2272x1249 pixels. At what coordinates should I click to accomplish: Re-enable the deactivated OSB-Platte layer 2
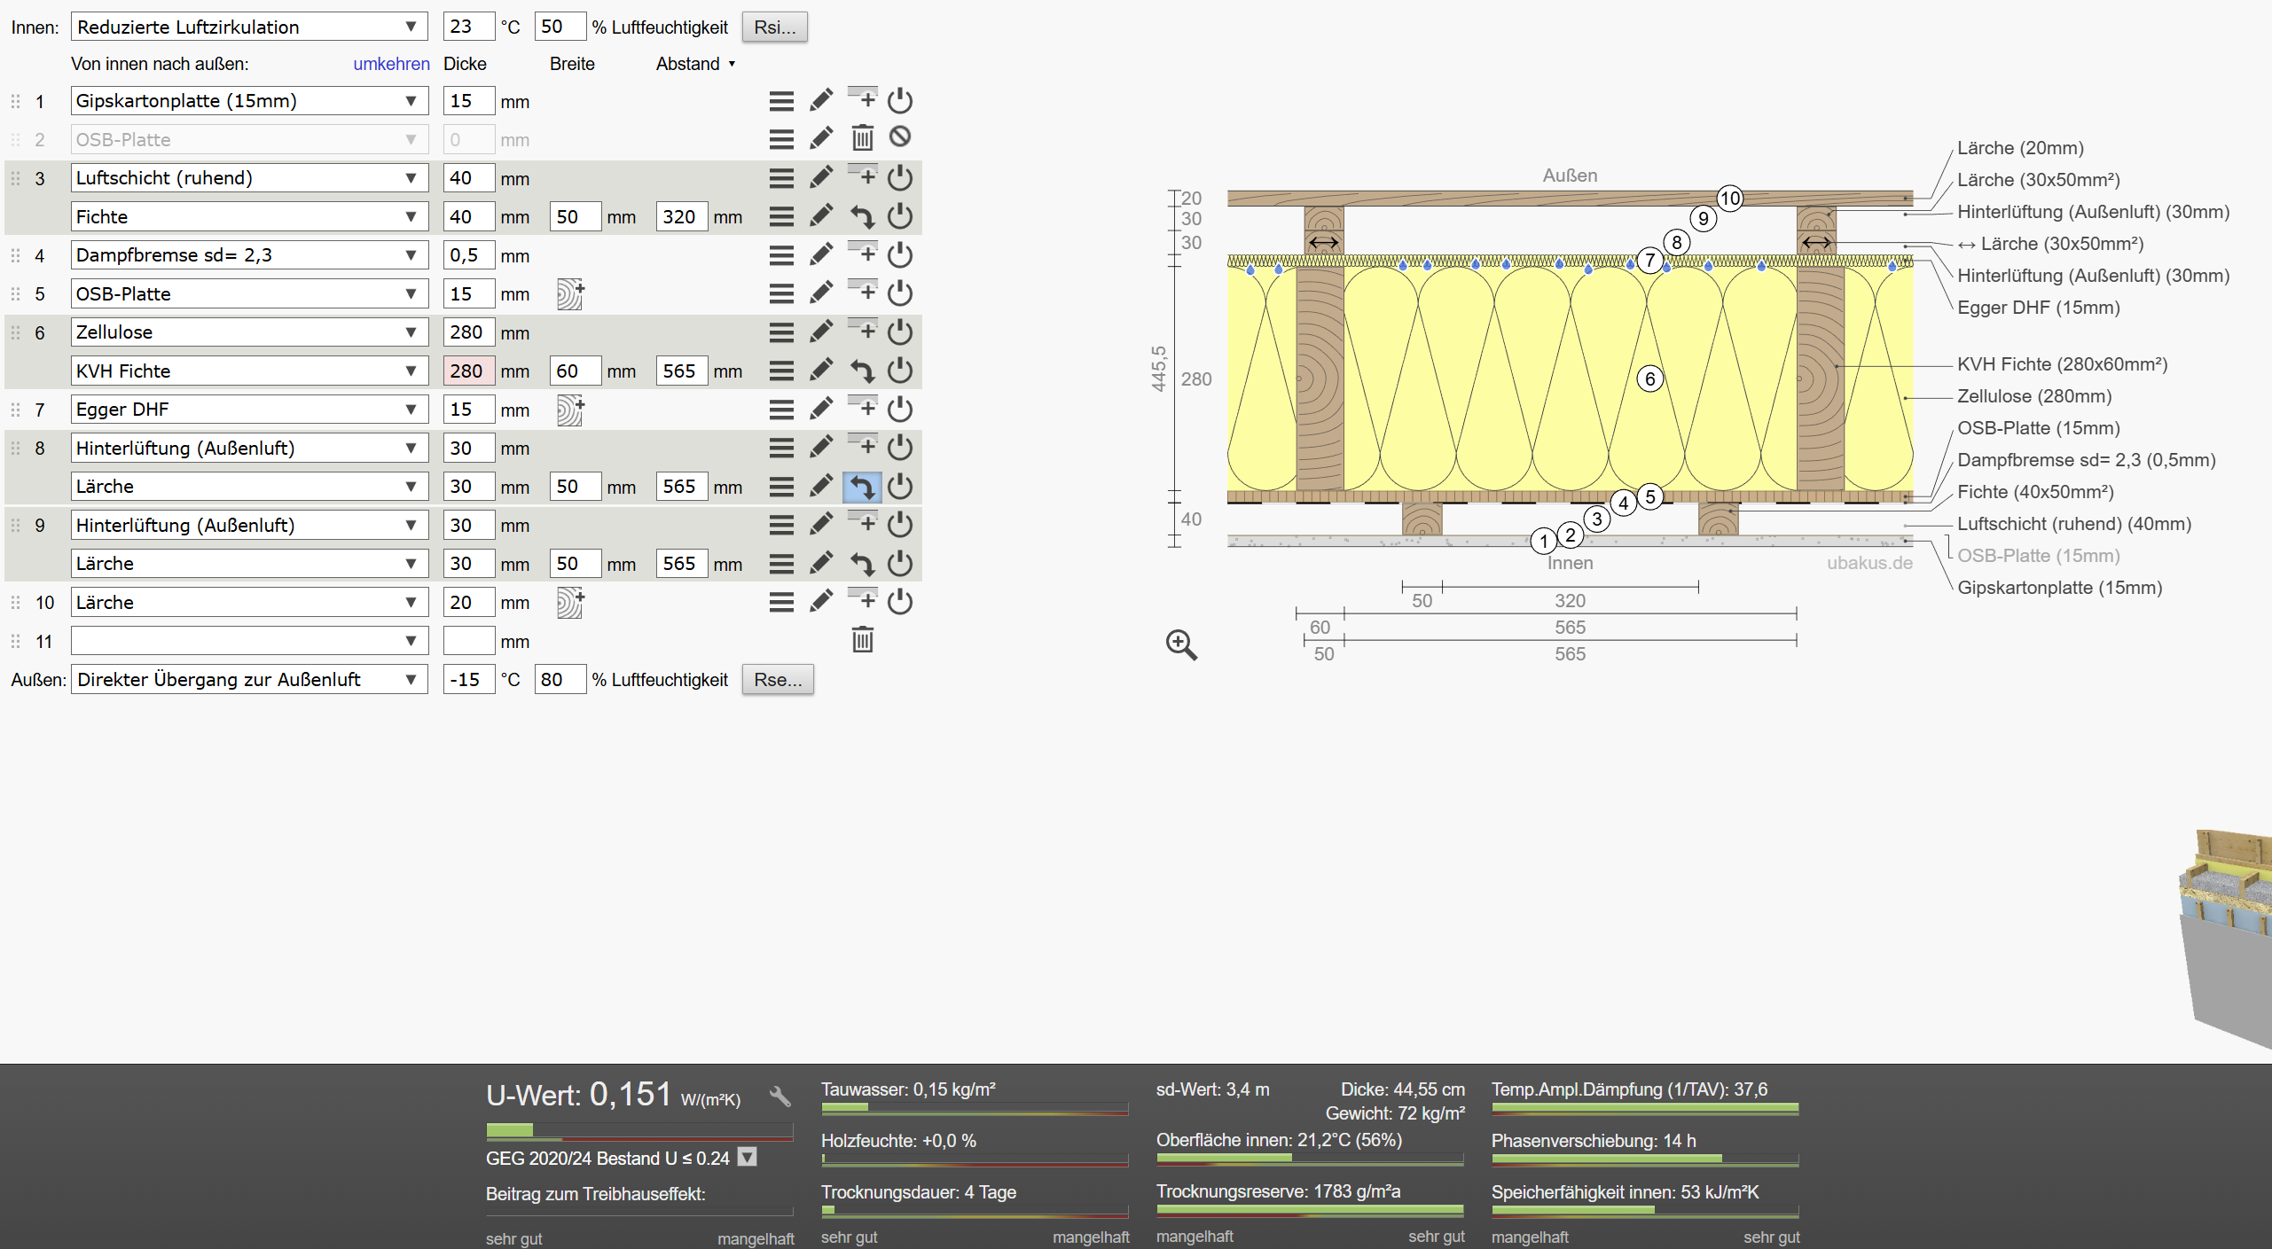coord(900,137)
